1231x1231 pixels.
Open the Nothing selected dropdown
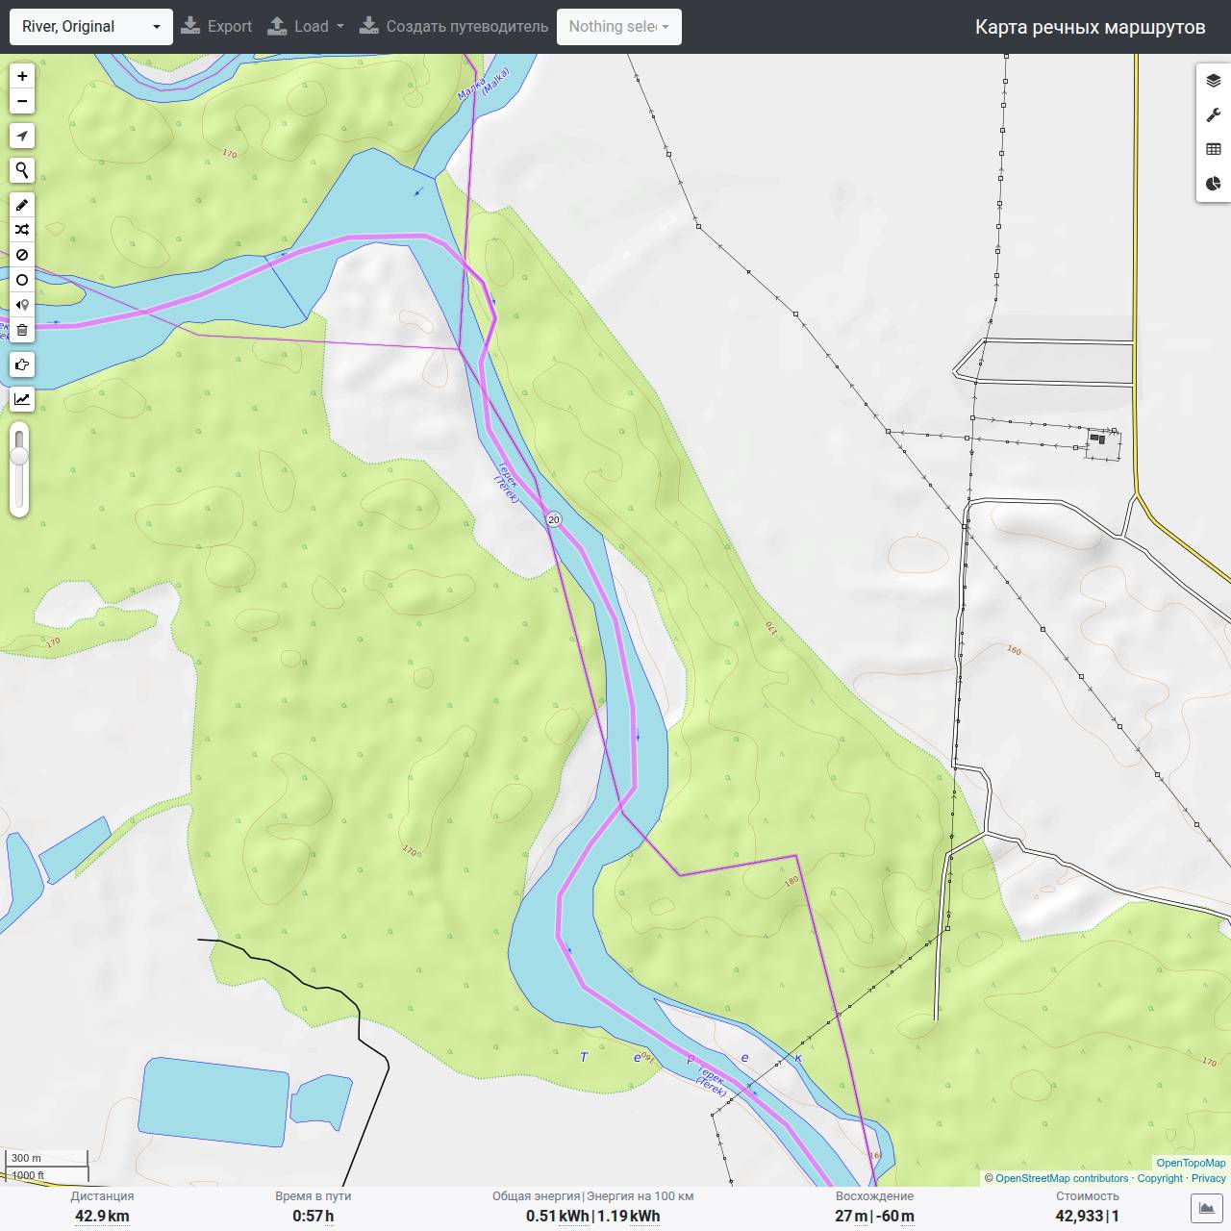coord(619,27)
